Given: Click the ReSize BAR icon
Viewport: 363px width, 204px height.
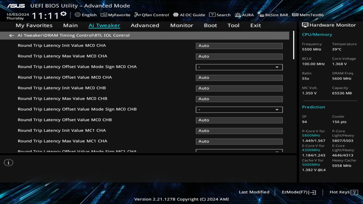Looking at the screenshot, I should 273,15.
